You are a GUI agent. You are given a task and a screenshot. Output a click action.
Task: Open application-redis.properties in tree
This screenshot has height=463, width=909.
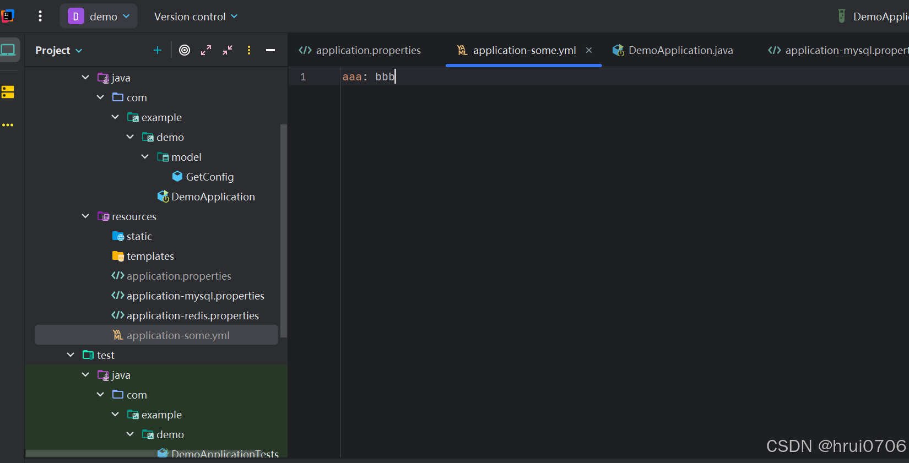point(192,315)
